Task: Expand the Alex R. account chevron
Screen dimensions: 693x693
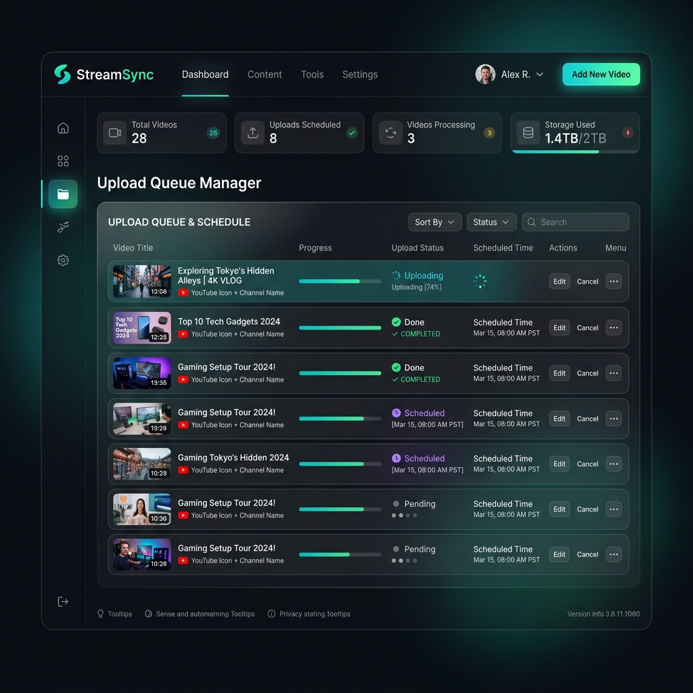Action: 539,74
